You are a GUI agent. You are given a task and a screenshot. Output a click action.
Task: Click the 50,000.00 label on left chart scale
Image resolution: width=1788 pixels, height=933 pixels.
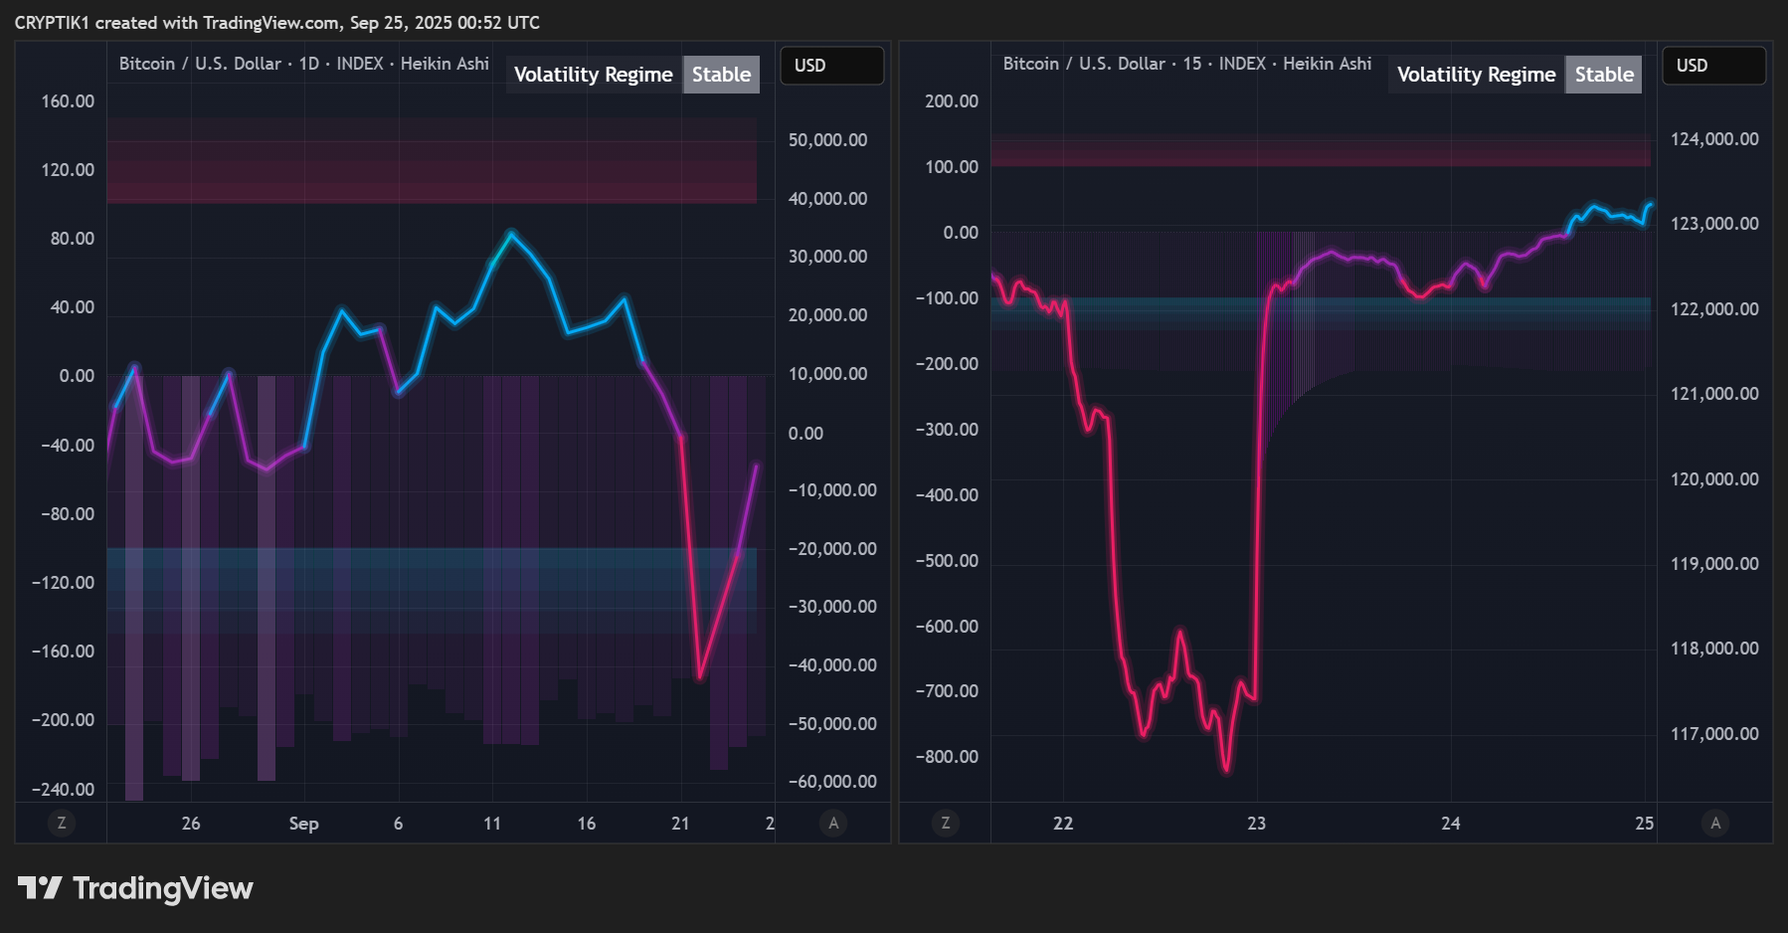(827, 140)
